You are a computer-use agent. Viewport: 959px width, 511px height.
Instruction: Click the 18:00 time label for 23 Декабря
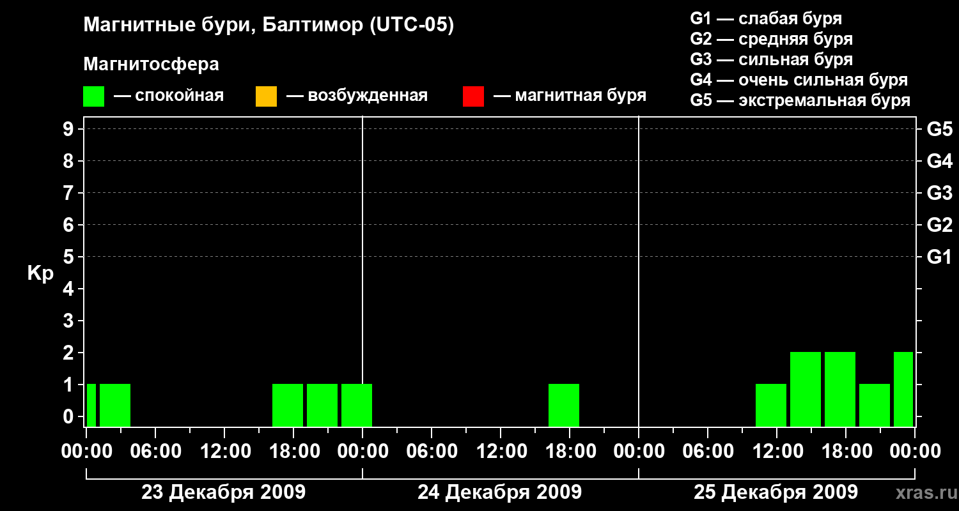click(x=293, y=452)
